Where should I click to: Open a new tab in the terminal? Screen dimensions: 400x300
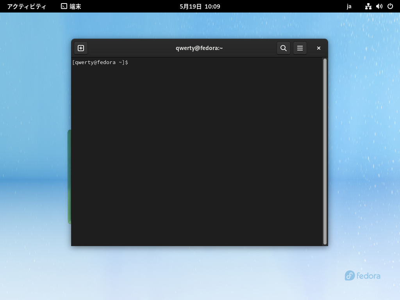pos(81,48)
